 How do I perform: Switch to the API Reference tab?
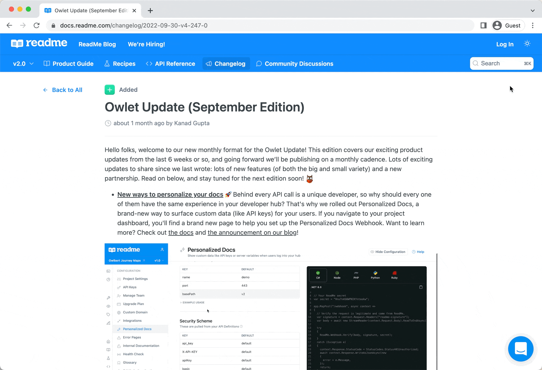(x=170, y=64)
